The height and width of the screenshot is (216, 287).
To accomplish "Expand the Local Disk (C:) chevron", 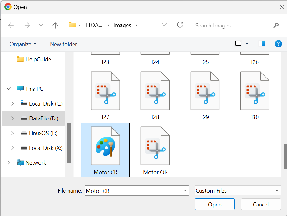I will coord(12,103).
